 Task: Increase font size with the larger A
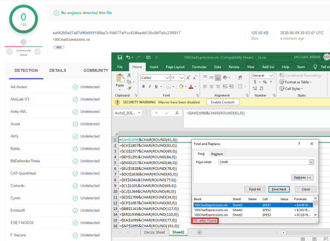click(188, 78)
